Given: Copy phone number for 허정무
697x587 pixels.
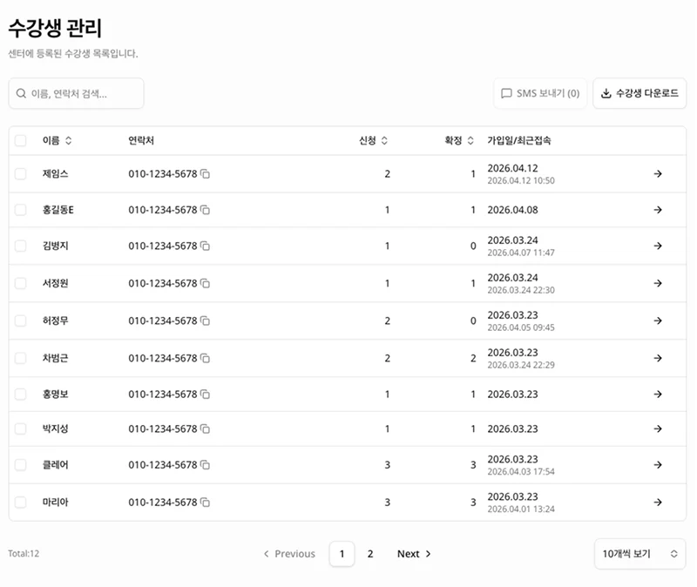Looking at the screenshot, I should coord(205,320).
